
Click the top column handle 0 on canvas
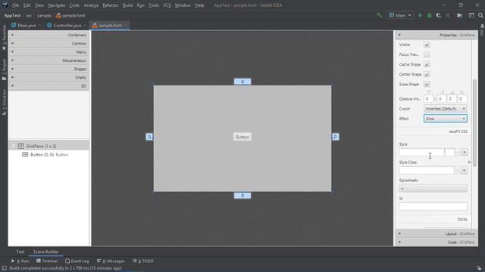coord(242,82)
